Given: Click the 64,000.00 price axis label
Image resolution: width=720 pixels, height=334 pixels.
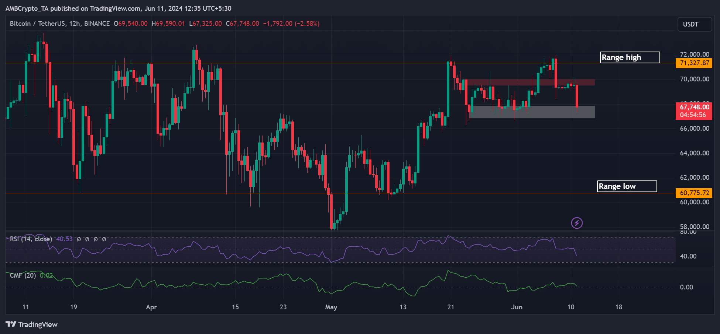Looking at the screenshot, I should click(695, 153).
